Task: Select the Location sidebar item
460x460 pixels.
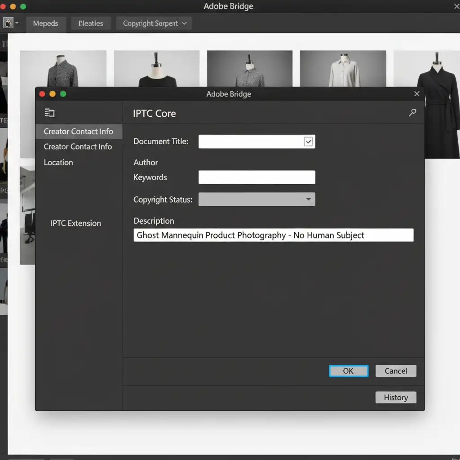Action: tap(58, 163)
